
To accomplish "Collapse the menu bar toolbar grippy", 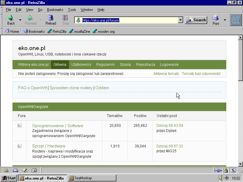I will (2, 10).
